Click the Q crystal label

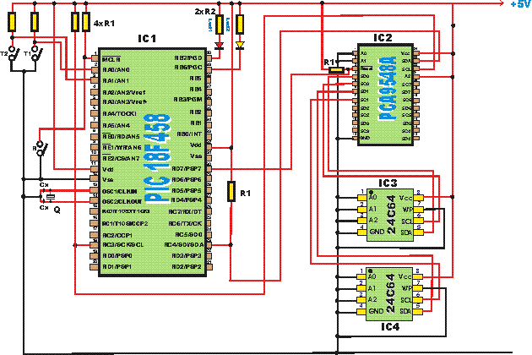(x=57, y=210)
